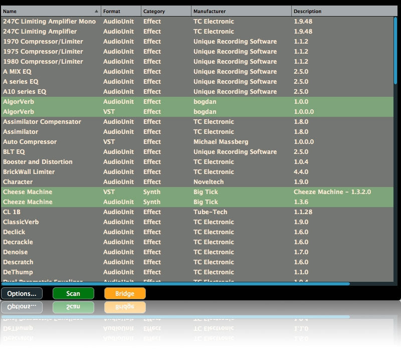Select the DeThump plugin
The width and height of the screenshot is (401, 356).
click(x=197, y=272)
